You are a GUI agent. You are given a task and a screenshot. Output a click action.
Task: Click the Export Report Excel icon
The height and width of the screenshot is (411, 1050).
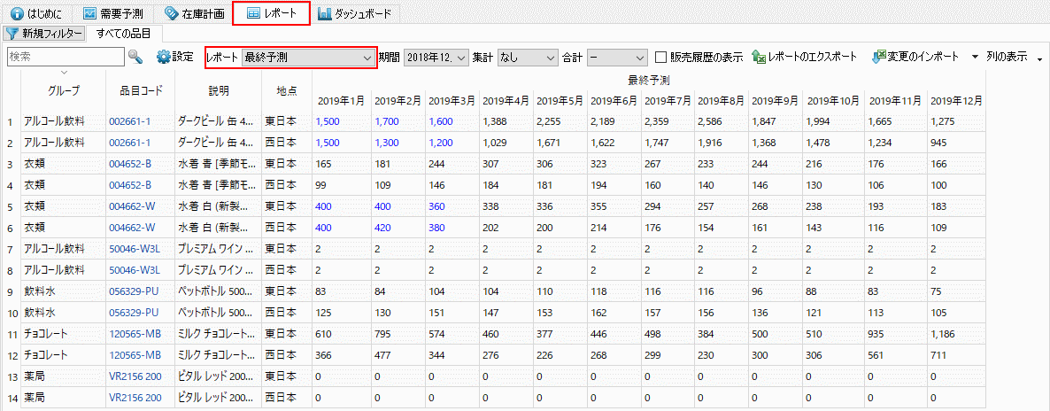(x=759, y=57)
